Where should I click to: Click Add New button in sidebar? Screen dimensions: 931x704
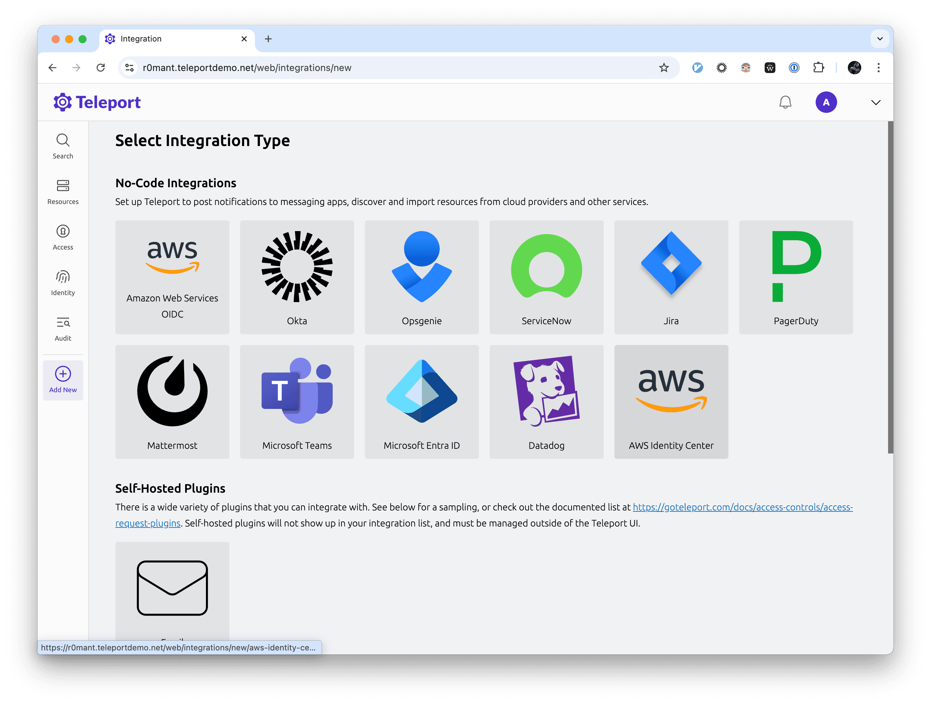coord(63,379)
